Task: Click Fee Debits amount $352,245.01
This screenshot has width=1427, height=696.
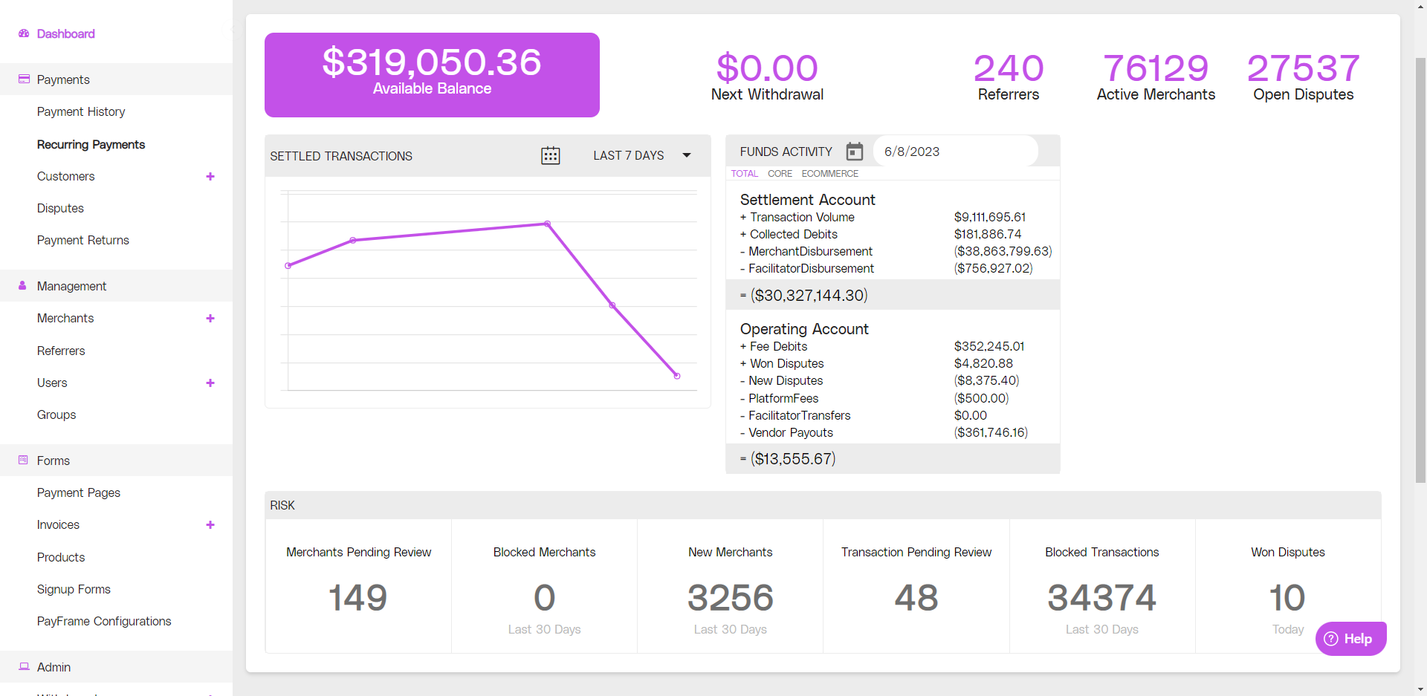Action: (989, 346)
